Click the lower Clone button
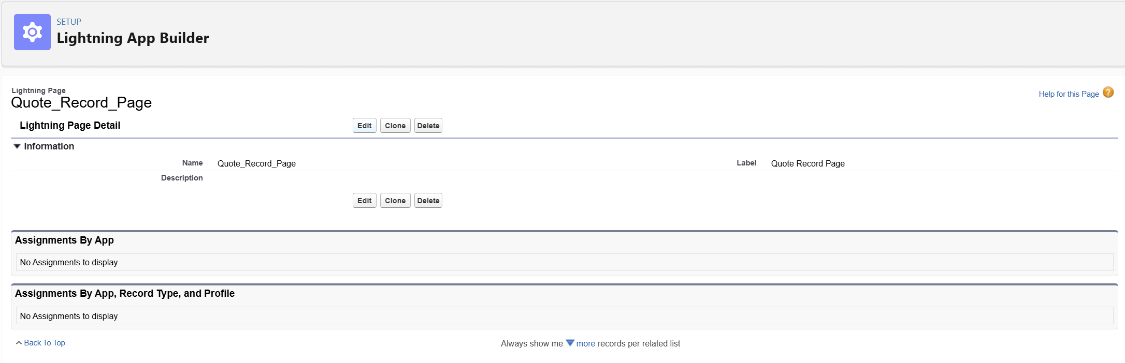 (x=395, y=201)
